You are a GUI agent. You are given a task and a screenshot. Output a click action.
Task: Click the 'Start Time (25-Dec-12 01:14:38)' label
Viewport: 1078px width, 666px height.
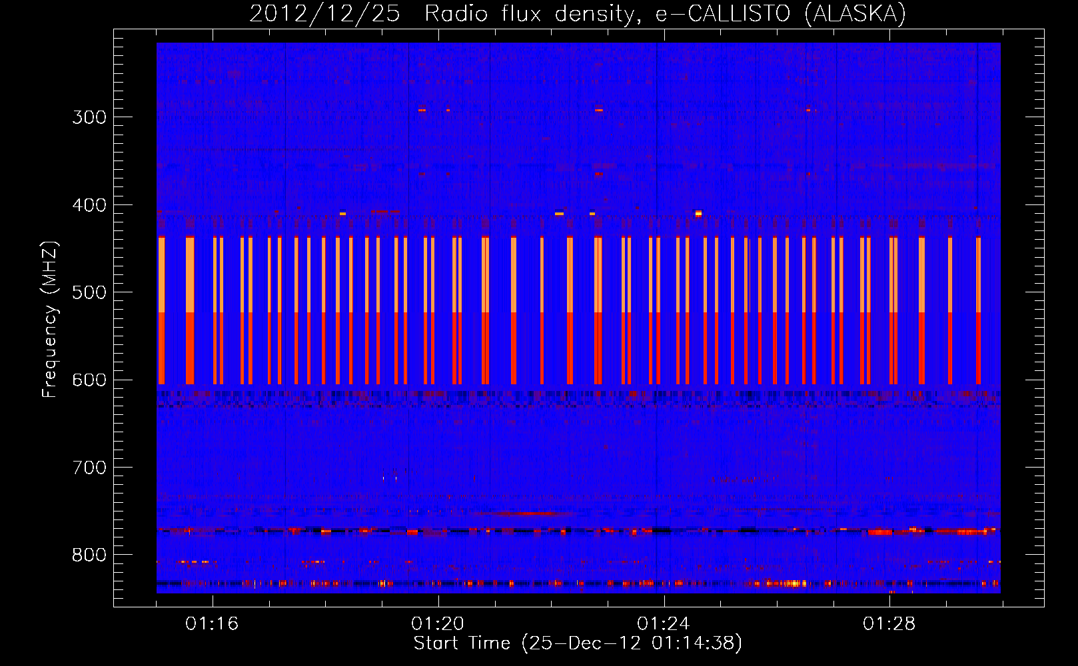tap(578, 643)
